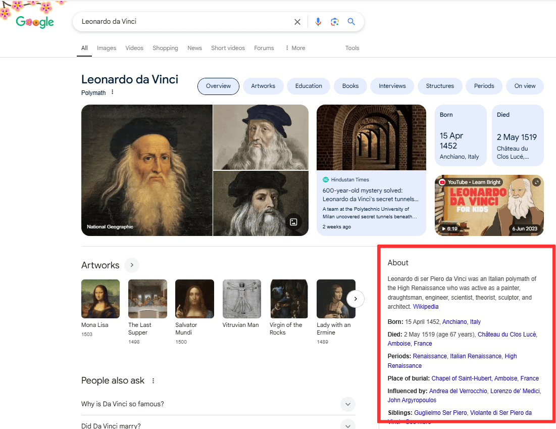Open the National Geographic portrait image
Viewport: 556px width, 429px height.
click(x=147, y=170)
